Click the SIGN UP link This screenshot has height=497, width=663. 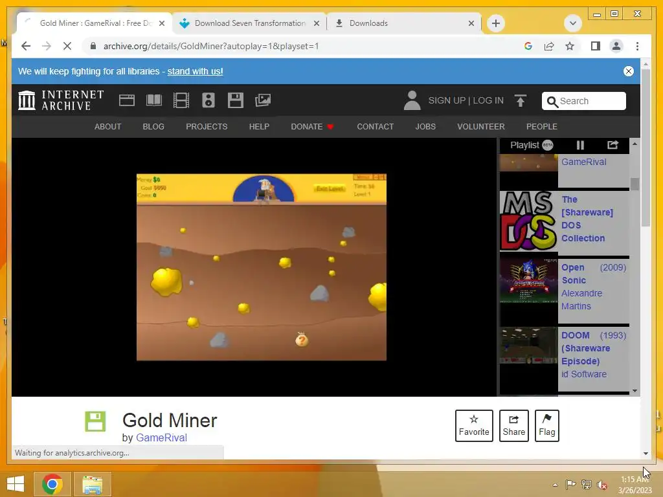[x=447, y=100]
